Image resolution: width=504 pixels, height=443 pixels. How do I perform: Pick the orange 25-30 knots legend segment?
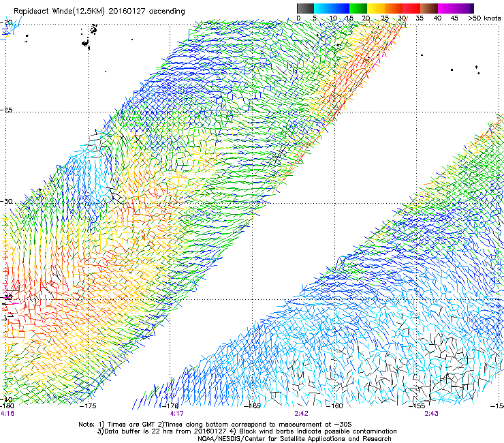click(x=394, y=9)
